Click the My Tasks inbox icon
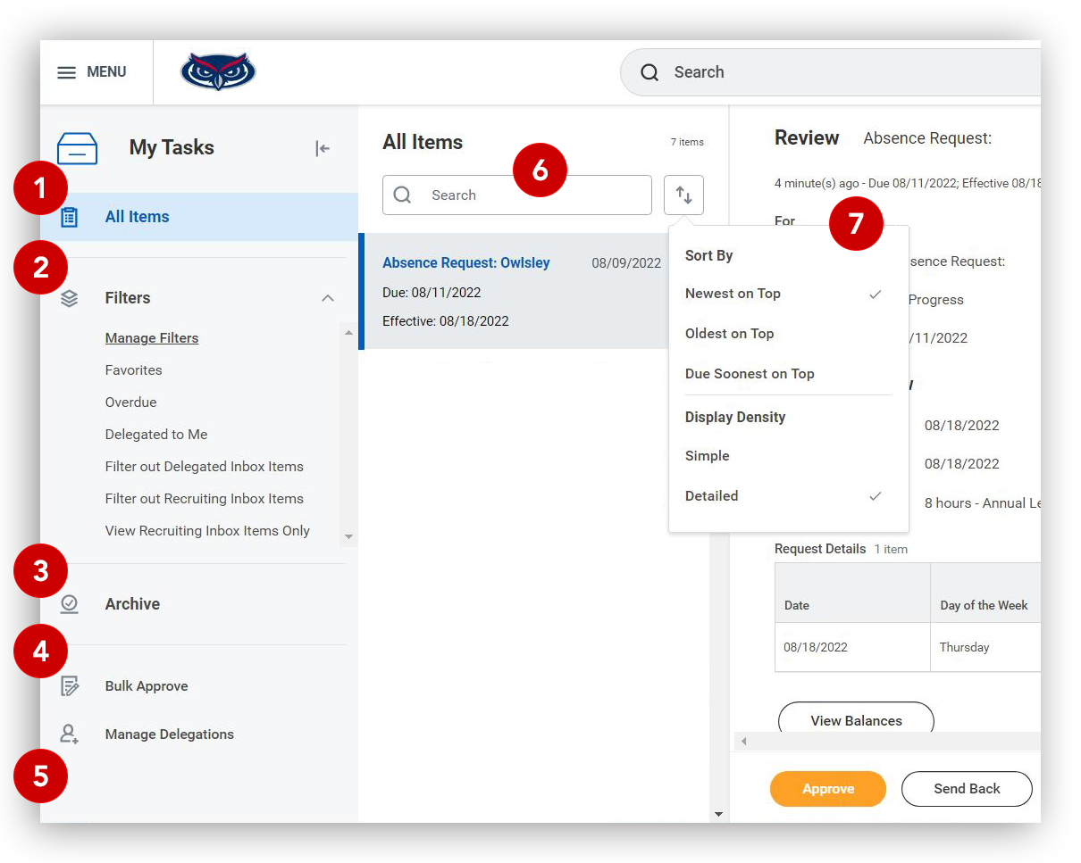Screen dimensions: 1081x863 pos(78,148)
